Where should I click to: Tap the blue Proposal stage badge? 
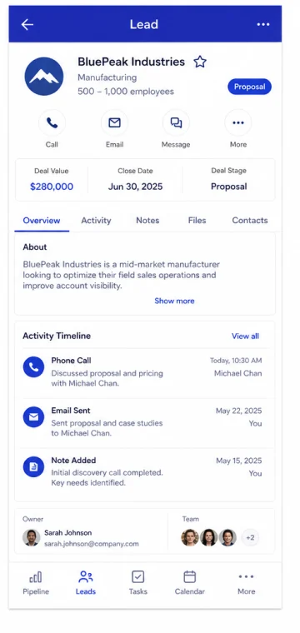click(249, 87)
